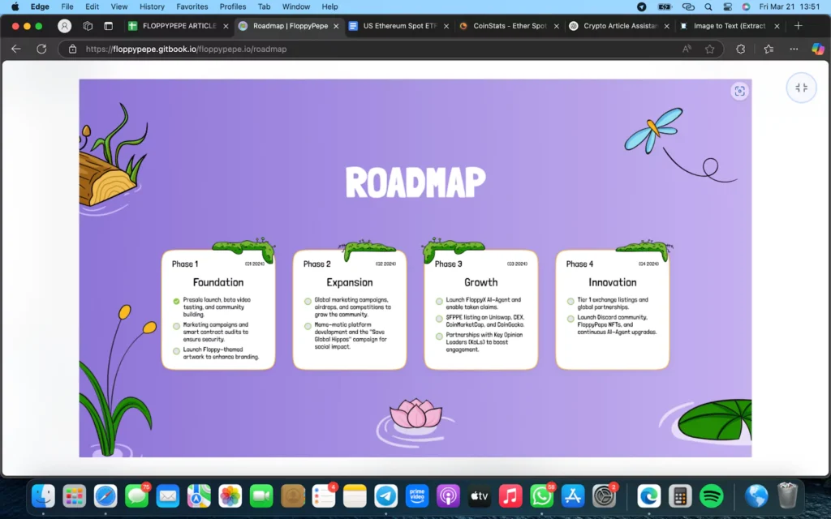
Task: Open Prime Video from the dock
Action: click(x=417, y=496)
